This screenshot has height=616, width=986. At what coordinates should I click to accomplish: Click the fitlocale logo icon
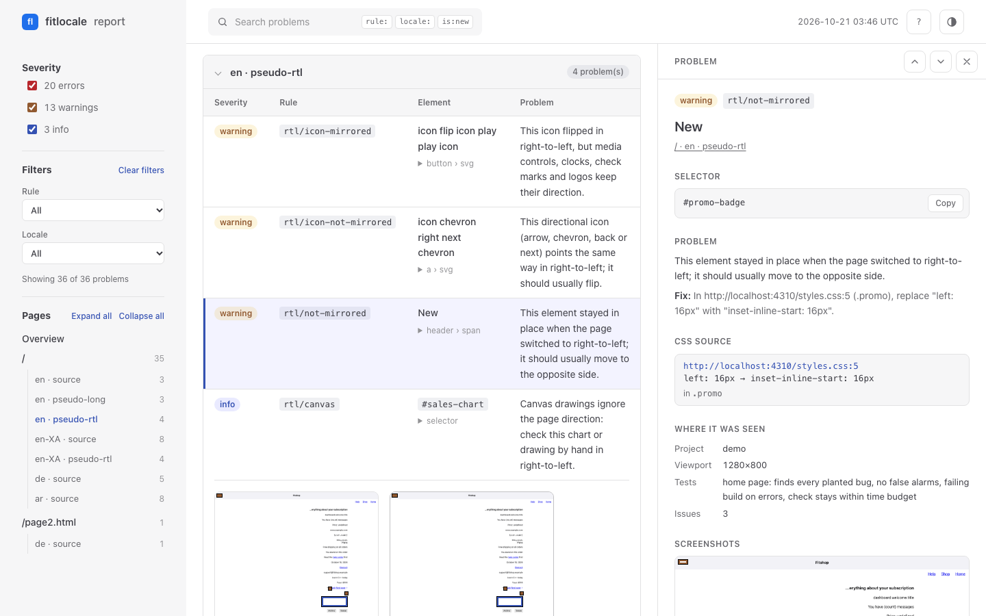pyautogui.click(x=30, y=22)
